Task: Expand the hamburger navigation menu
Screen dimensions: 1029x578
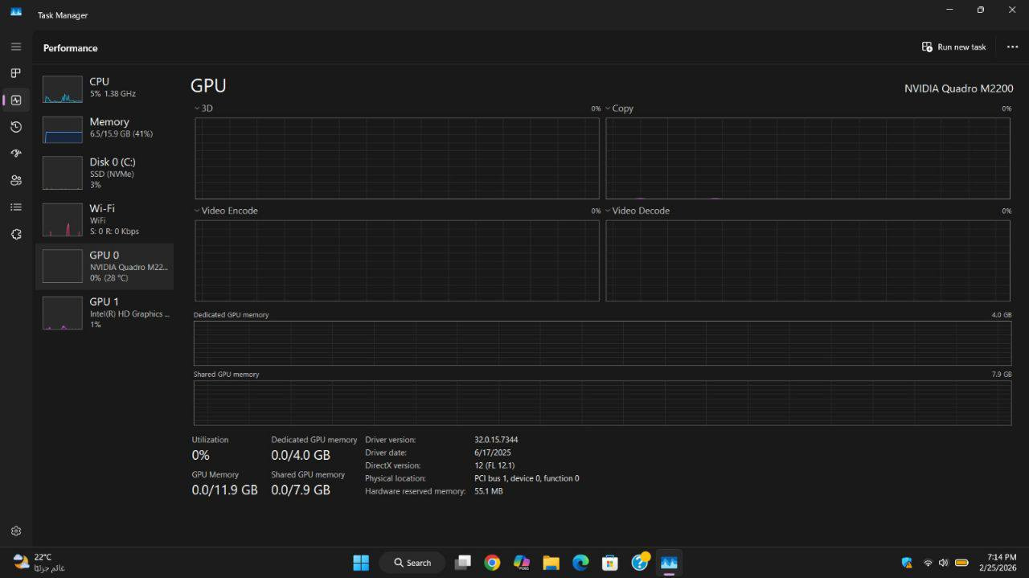Action: (15, 47)
